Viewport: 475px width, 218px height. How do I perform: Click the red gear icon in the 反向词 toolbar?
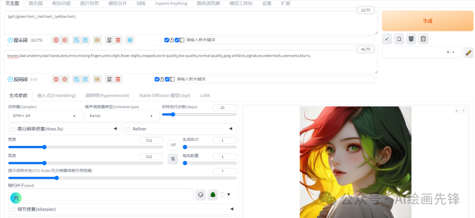tap(65, 79)
